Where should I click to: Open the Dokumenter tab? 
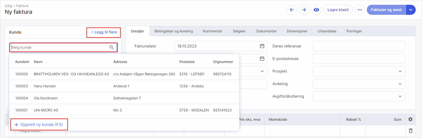(x=266, y=31)
